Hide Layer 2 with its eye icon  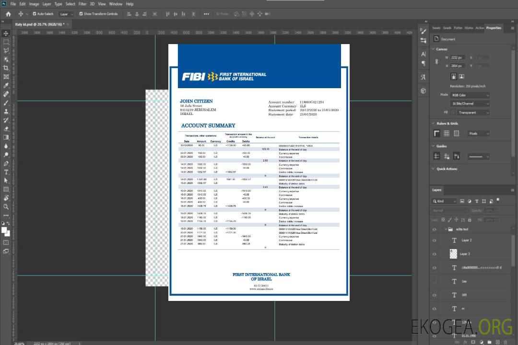point(435,241)
